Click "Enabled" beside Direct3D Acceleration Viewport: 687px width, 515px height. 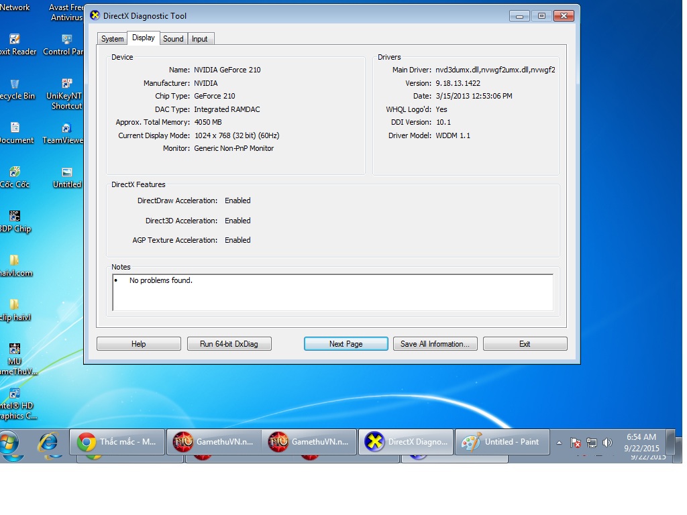(x=237, y=221)
